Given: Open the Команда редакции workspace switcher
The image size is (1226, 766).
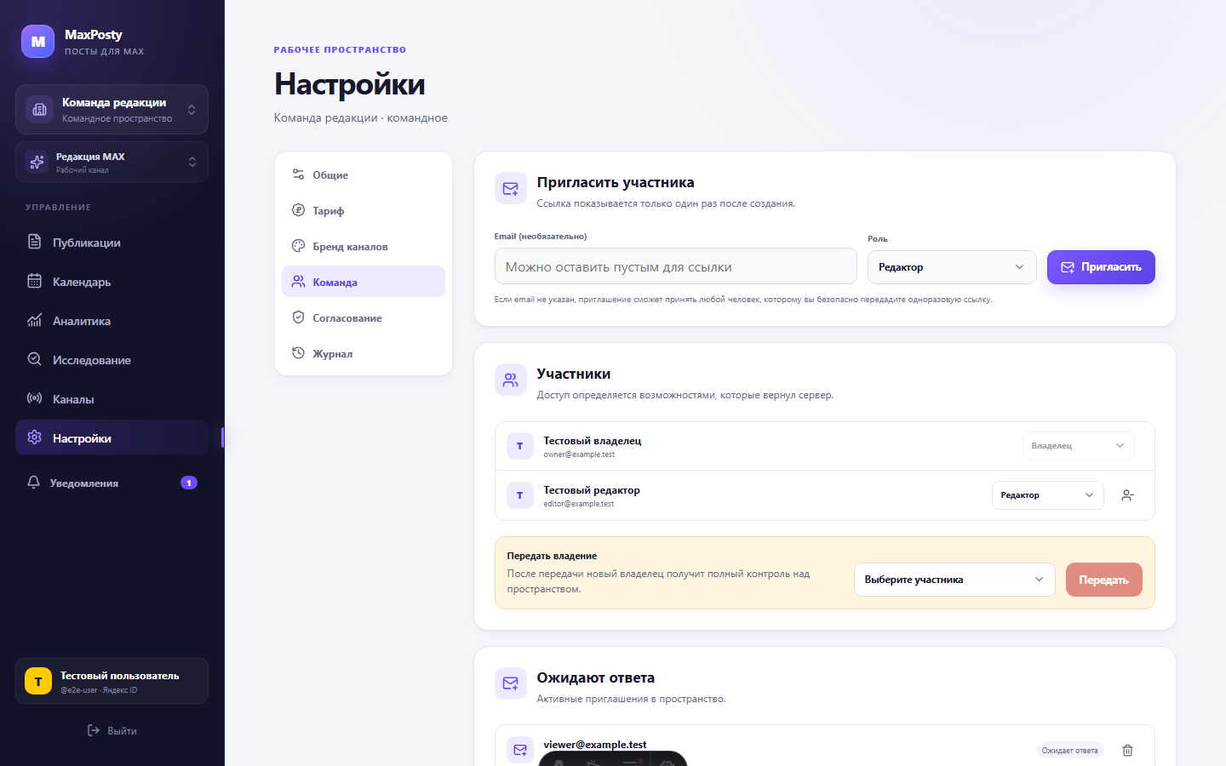Looking at the screenshot, I should click(112, 109).
